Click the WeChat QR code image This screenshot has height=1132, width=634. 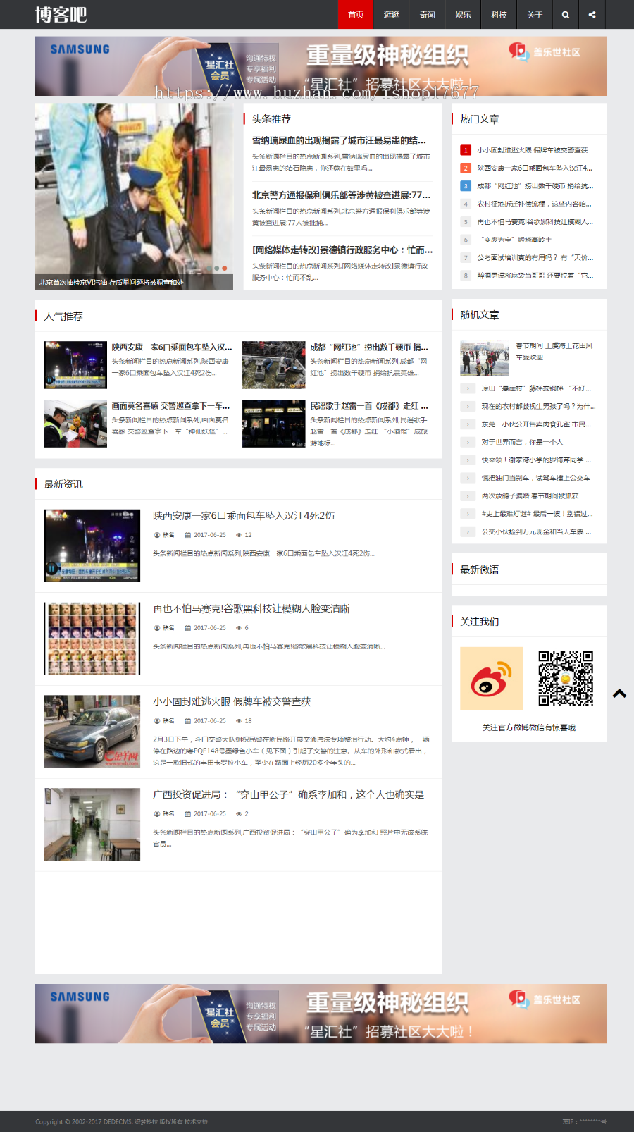[566, 678]
